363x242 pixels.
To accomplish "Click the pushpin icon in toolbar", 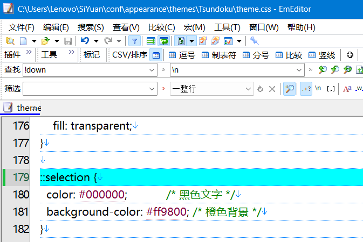I will coord(254,41).
